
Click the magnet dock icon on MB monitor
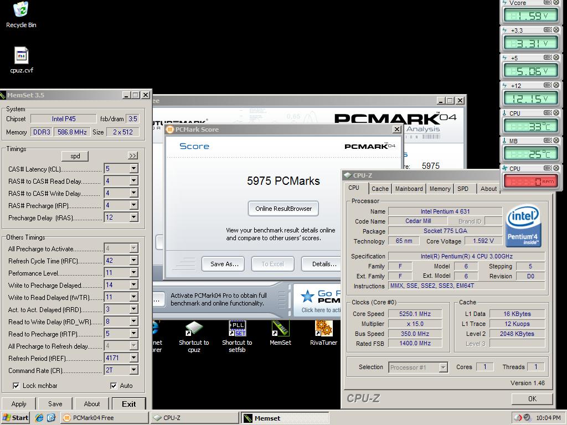[x=548, y=140]
